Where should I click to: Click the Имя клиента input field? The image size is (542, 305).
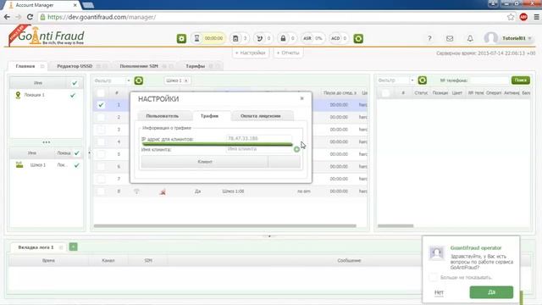coord(259,149)
